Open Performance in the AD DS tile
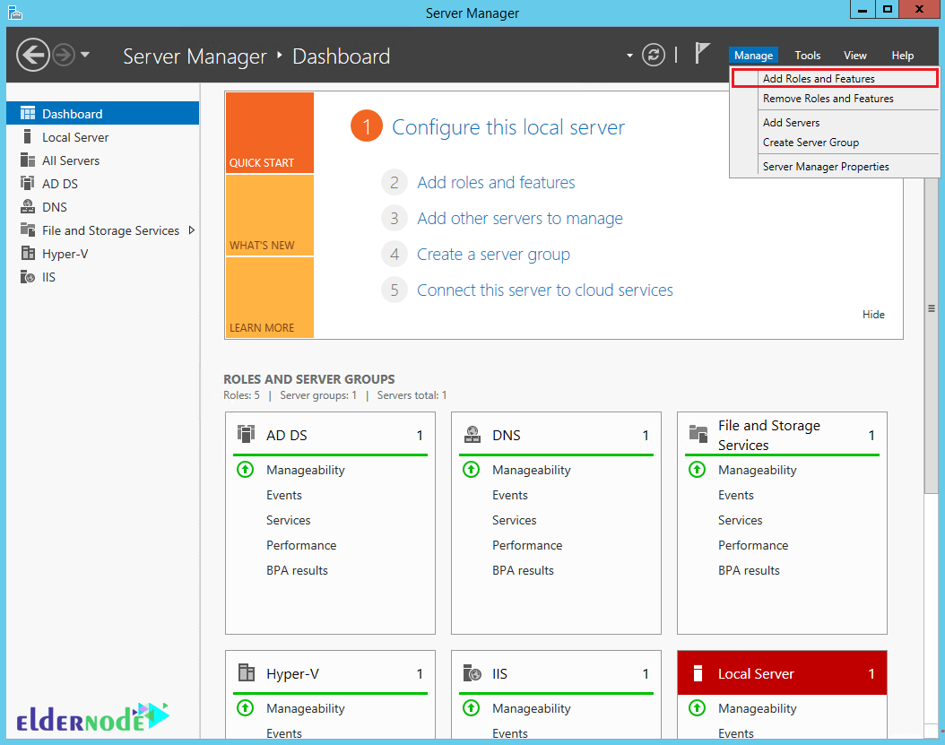Image resolution: width=945 pixels, height=745 pixels. pos(301,545)
